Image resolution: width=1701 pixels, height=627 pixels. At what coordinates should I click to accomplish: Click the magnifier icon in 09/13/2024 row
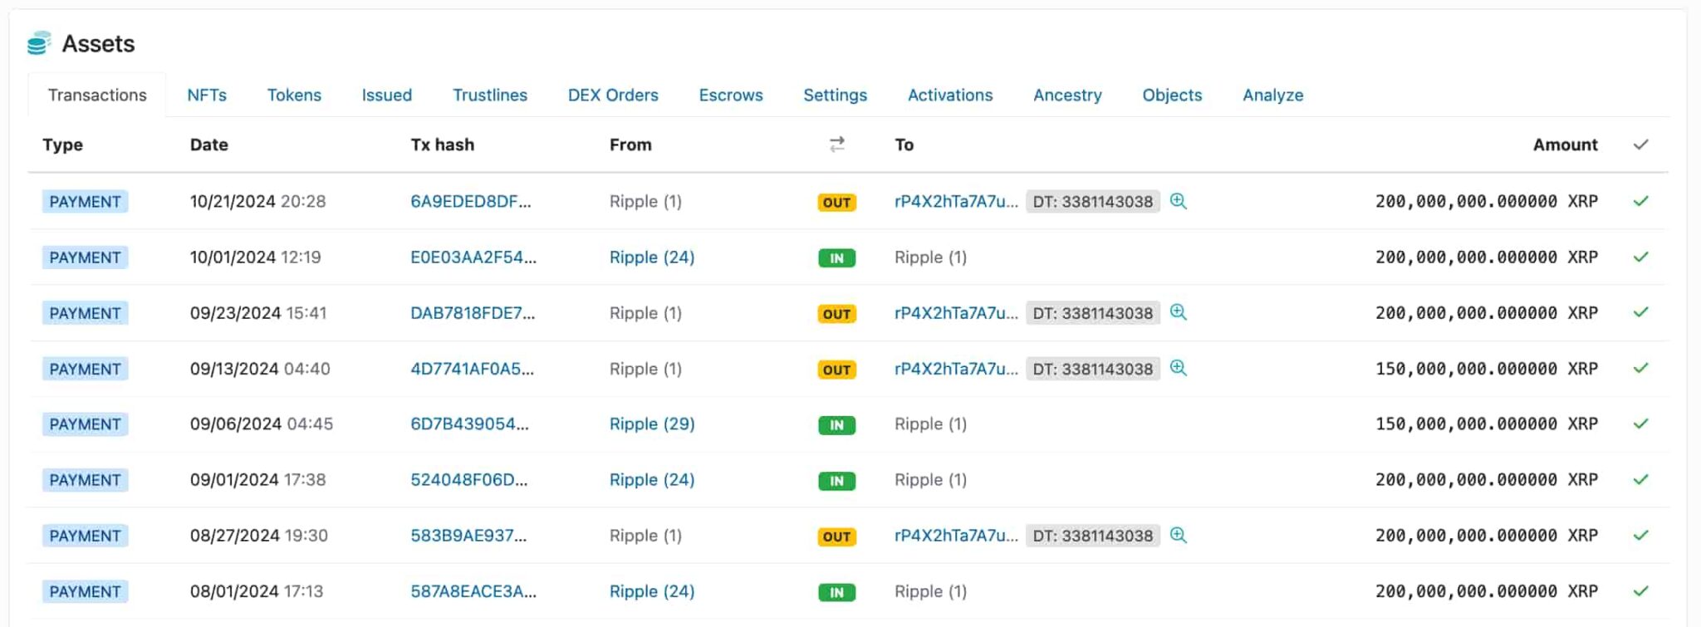click(1178, 368)
